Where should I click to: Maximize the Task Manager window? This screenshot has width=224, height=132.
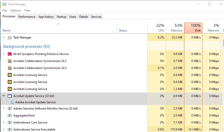click(x=209, y=4)
